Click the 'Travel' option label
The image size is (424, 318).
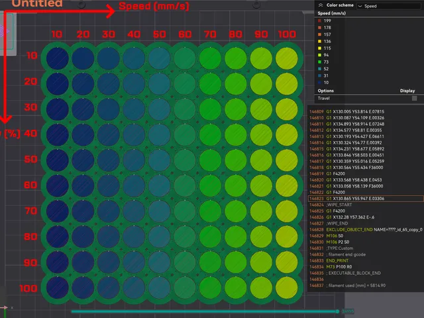click(324, 98)
